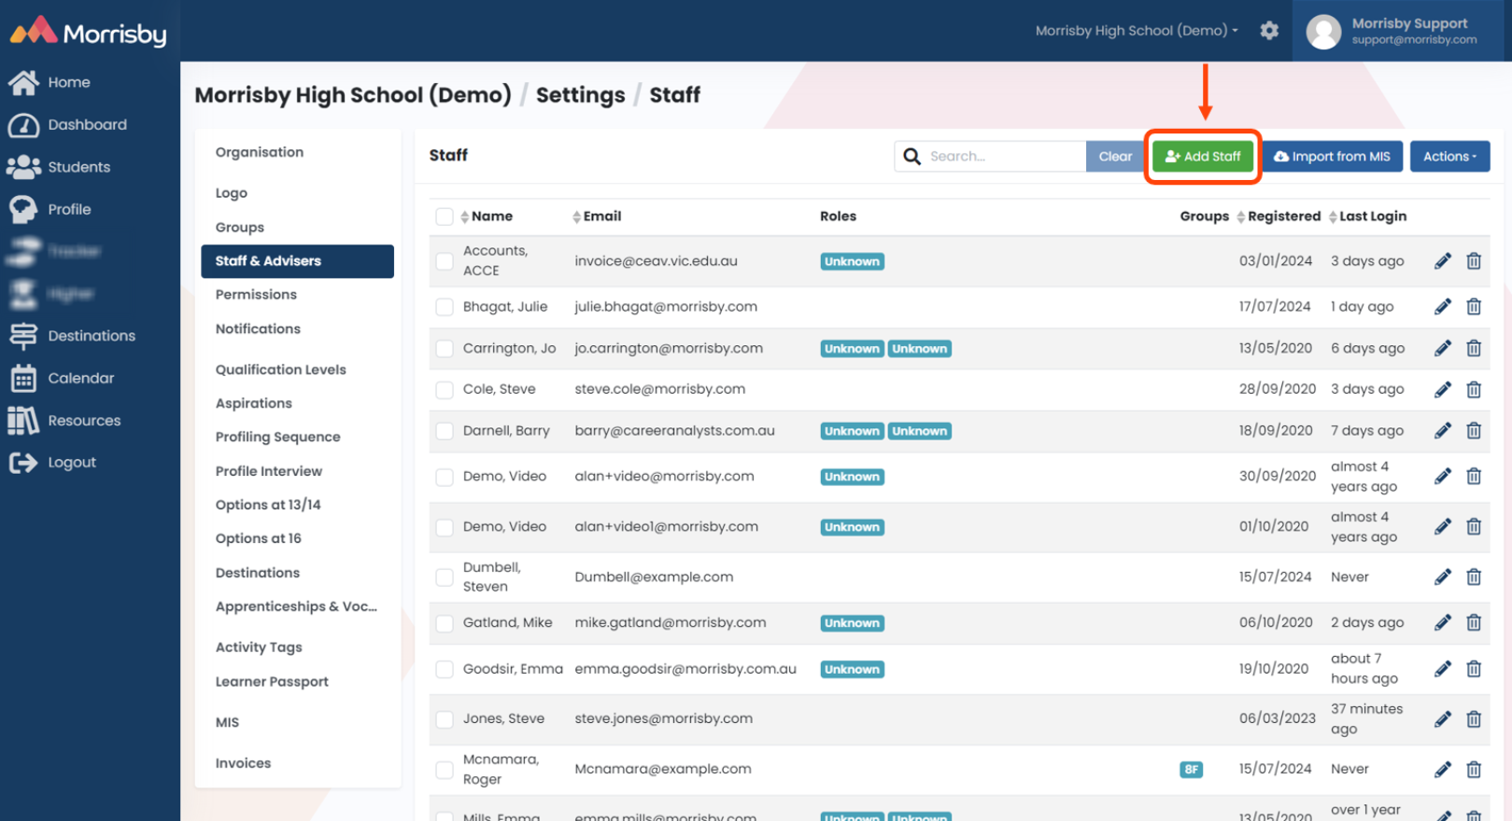The height and width of the screenshot is (821, 1512).
Task: Open the Resources books icon
Action: (23, 421)
